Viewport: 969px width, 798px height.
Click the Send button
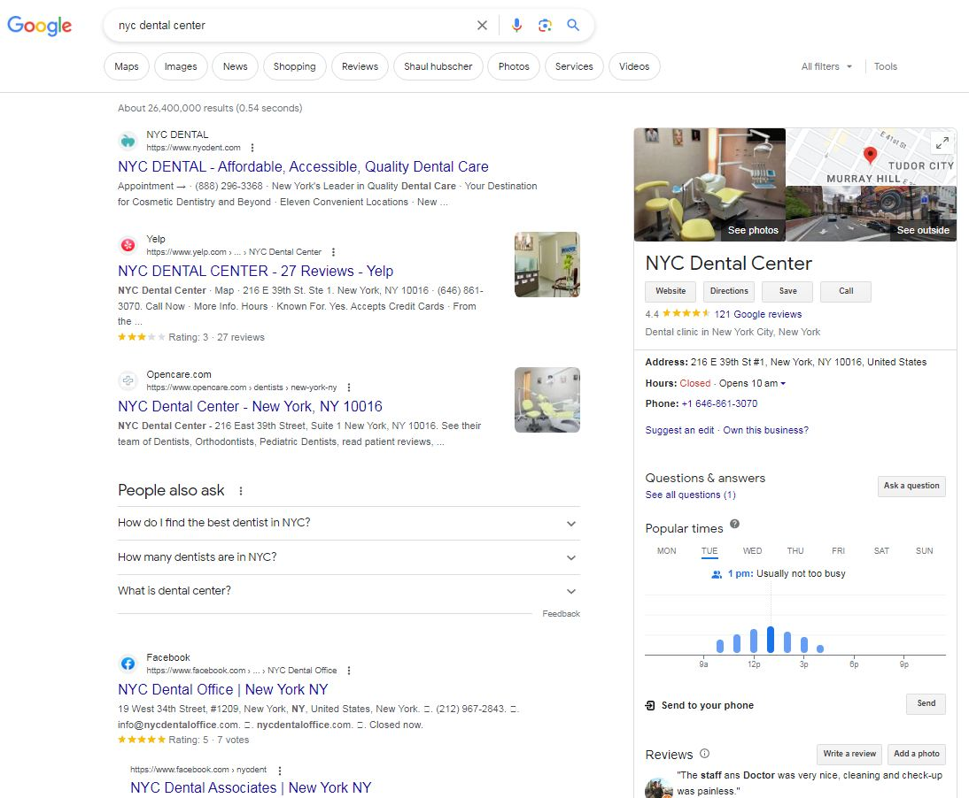click(926, 703)
